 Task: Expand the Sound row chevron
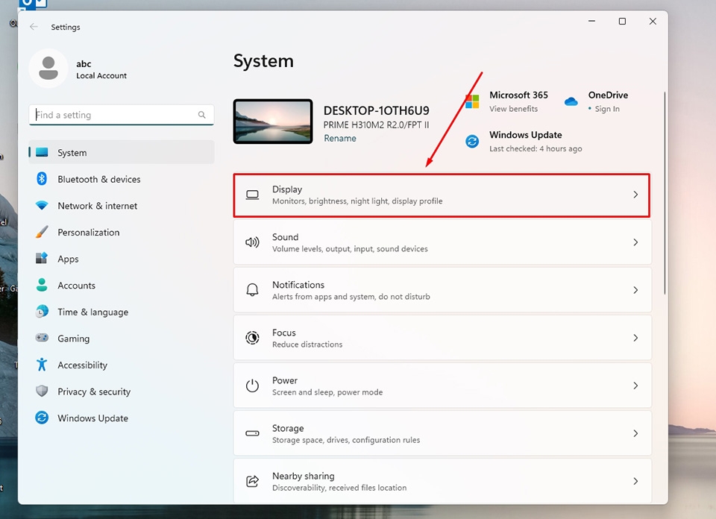click(635, 242)
